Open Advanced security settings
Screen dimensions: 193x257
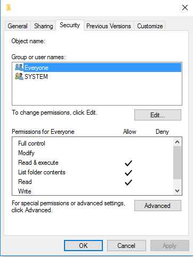click(158, 206)
